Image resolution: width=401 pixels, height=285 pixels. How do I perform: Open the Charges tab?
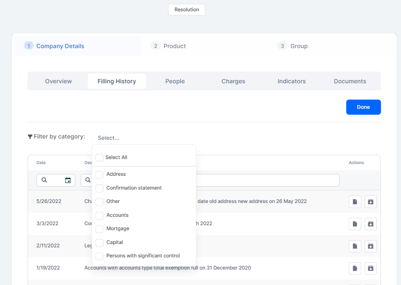coord(233,81)
